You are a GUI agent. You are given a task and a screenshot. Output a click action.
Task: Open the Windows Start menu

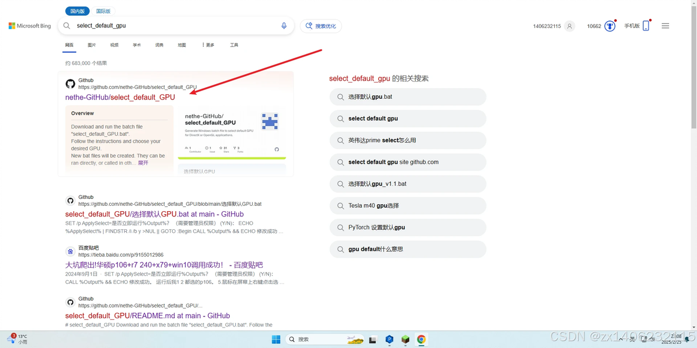(x=276, y=340)
